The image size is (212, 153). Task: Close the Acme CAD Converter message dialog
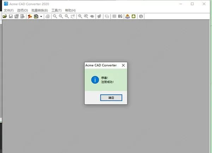click(123, 65)
